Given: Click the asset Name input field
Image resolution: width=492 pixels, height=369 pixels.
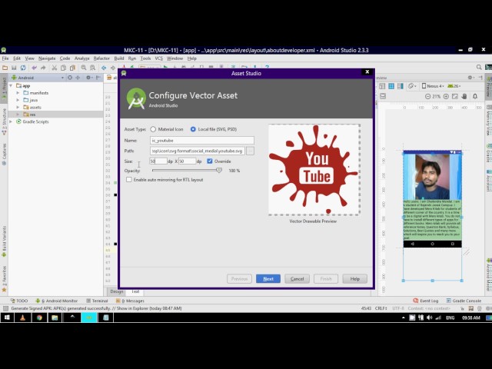Looking at the screenshot, I should [202, 141].
